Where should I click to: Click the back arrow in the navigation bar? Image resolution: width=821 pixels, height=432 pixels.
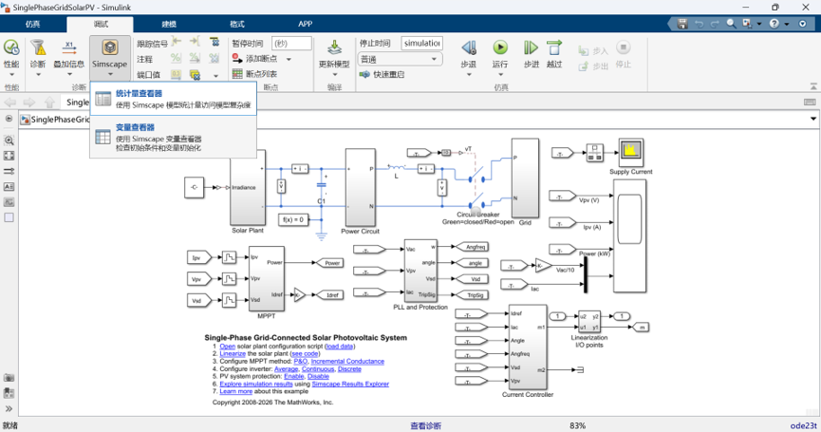coord(9,103)
